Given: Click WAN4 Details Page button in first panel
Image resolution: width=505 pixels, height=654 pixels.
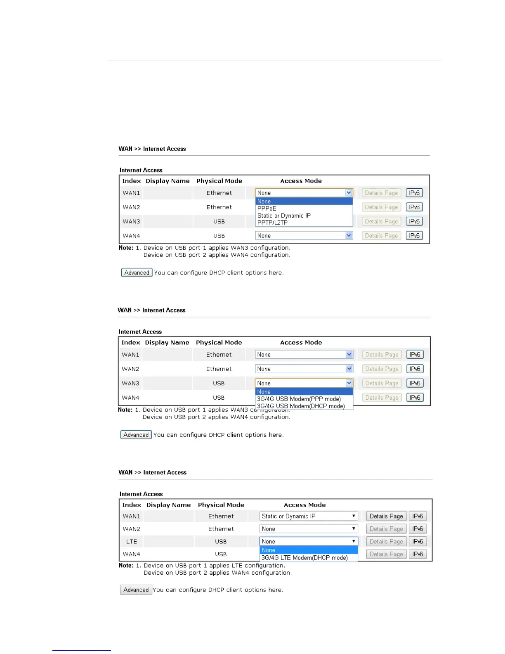Looking at the screenshot, I should pos(381,236).
